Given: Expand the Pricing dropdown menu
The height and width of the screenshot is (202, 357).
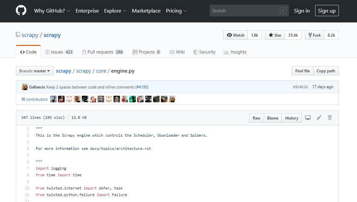Looking at the screenshot, I should pos(176,11).
